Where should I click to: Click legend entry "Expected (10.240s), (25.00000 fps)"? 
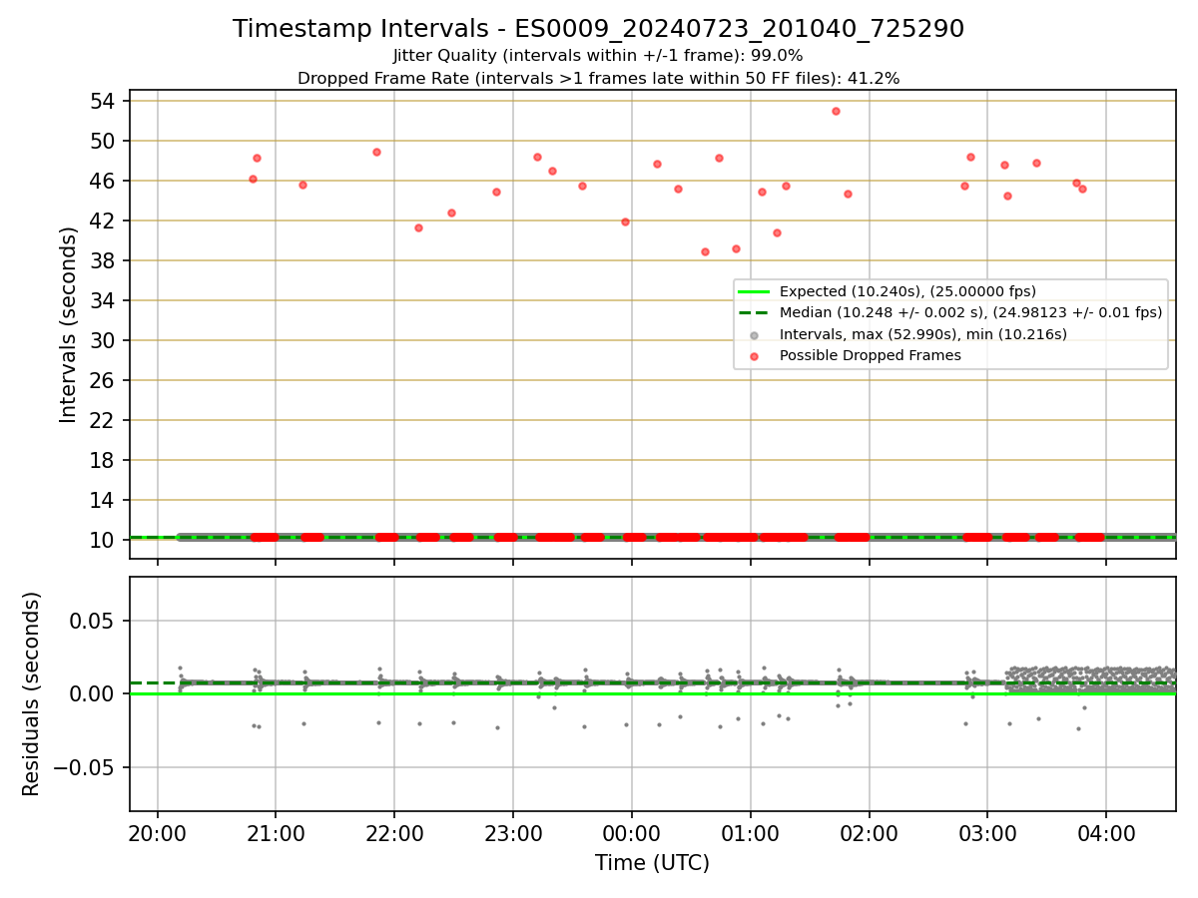pyautogui.click(x=907, y=291)
